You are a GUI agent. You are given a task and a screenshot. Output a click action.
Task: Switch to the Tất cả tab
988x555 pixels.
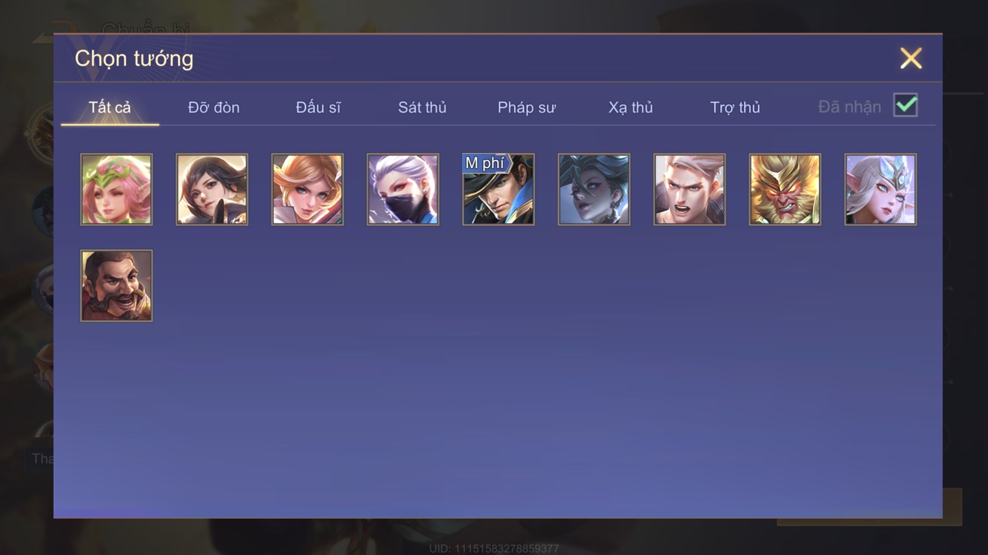tap(110, 107)
